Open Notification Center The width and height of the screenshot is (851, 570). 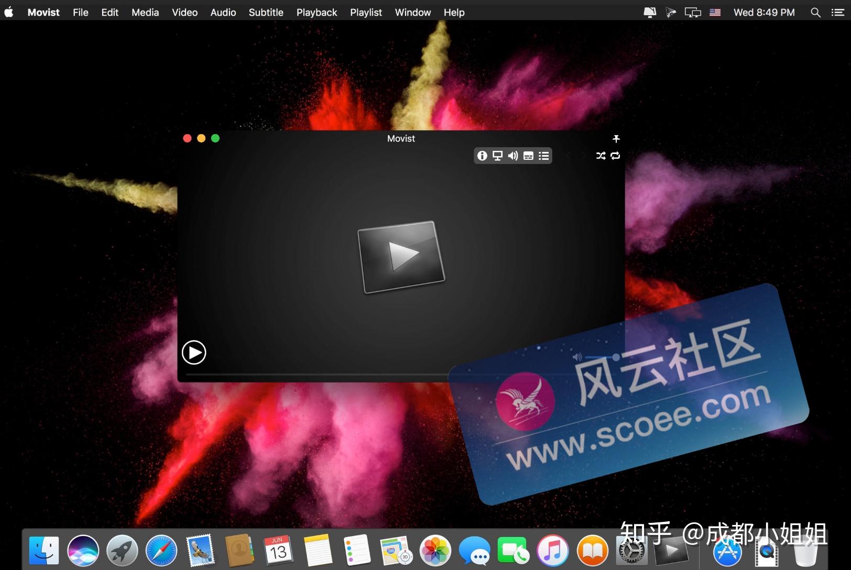(838, 12)
